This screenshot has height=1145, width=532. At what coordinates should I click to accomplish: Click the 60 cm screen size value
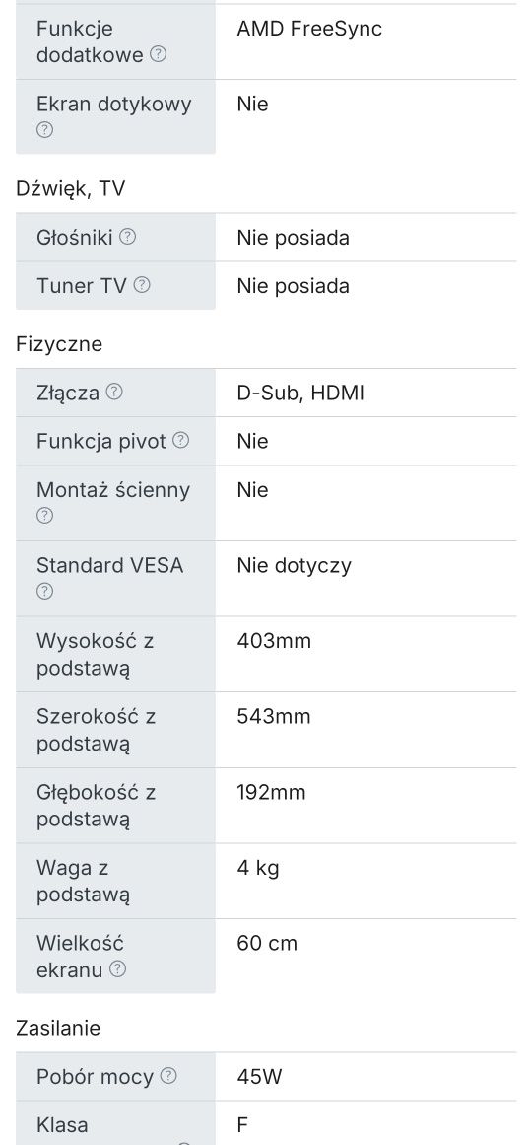pos(267,943)
